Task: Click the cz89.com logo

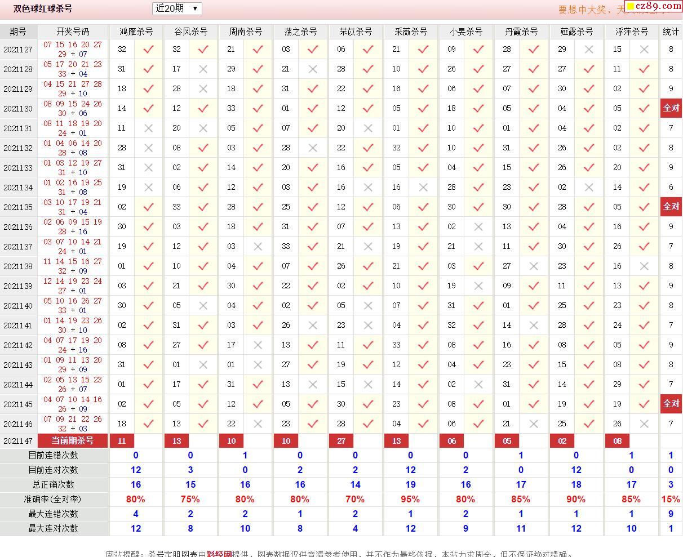Action: 654,6
